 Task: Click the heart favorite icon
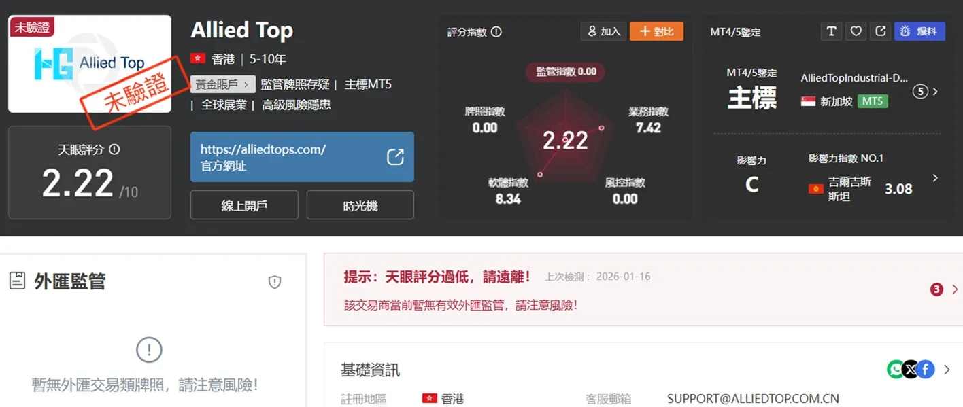tap(856, 31)
